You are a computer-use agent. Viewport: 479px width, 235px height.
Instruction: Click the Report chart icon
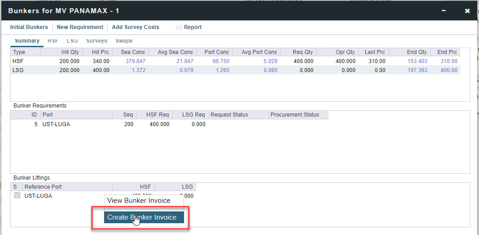coord(179,27)
